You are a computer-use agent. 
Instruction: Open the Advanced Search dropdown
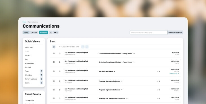[175, 32]
